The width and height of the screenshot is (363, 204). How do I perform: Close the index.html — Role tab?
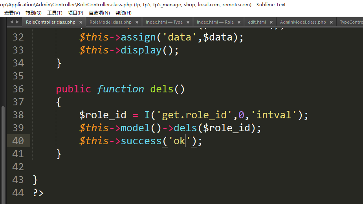point(239,22)
